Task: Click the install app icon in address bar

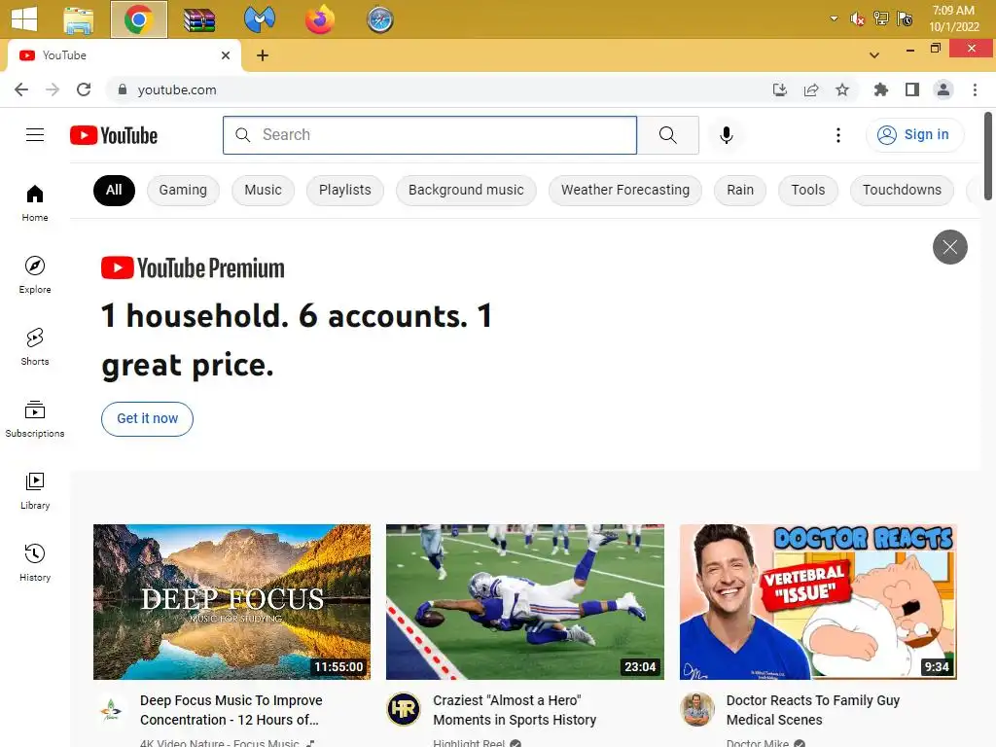Action: point(780,89)
